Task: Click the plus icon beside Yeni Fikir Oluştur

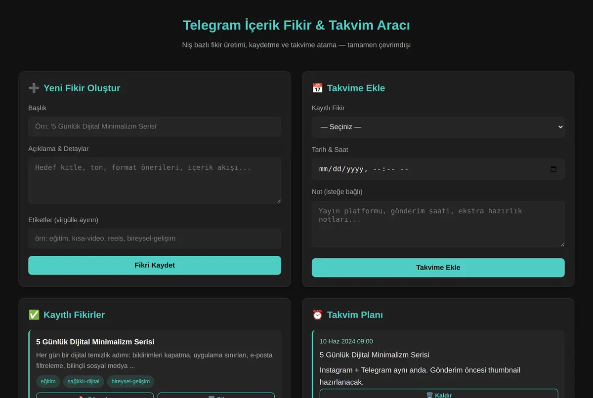Action: point(34,88)
